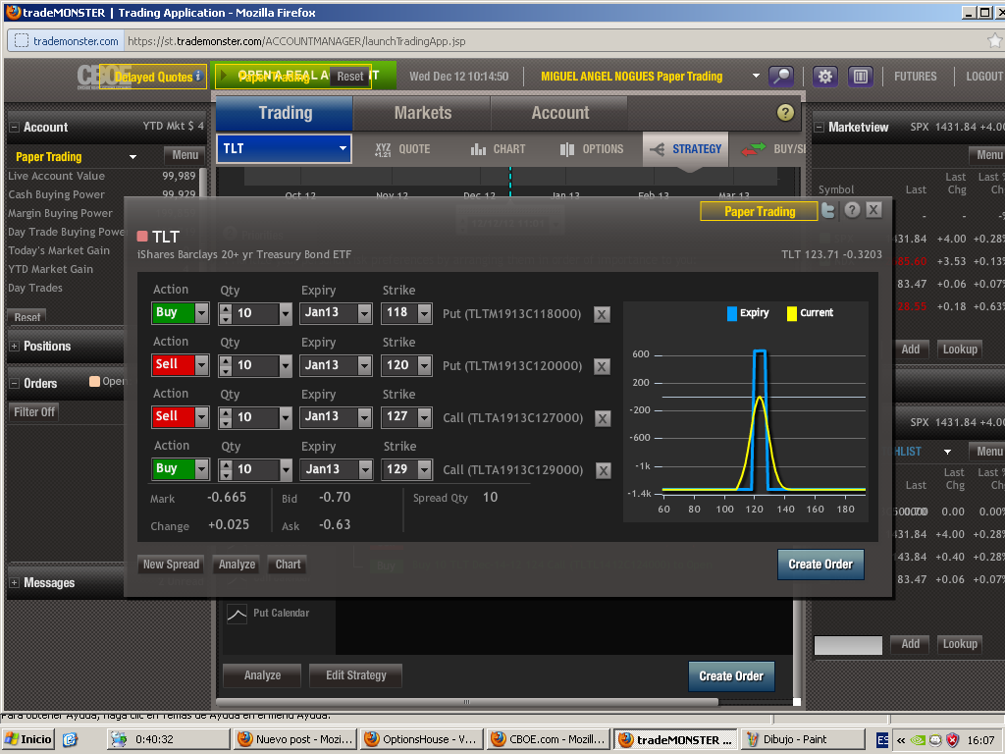Open the Marketview Menu button
The height and width of the screenshot is (754, 1005).
pos(987,155)
